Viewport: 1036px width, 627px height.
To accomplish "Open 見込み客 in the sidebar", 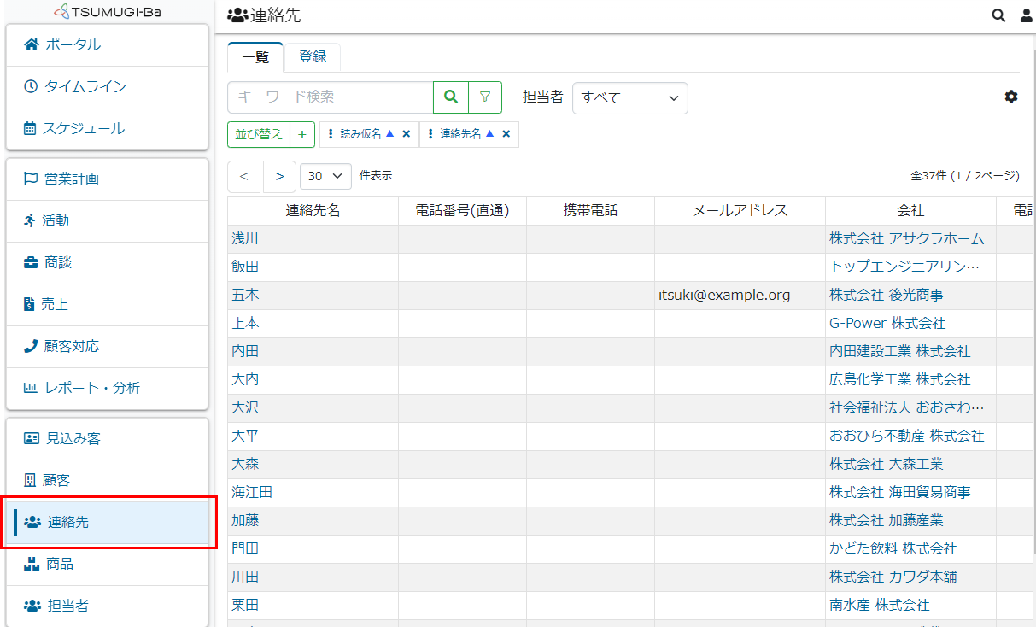I will coord(107,439).
